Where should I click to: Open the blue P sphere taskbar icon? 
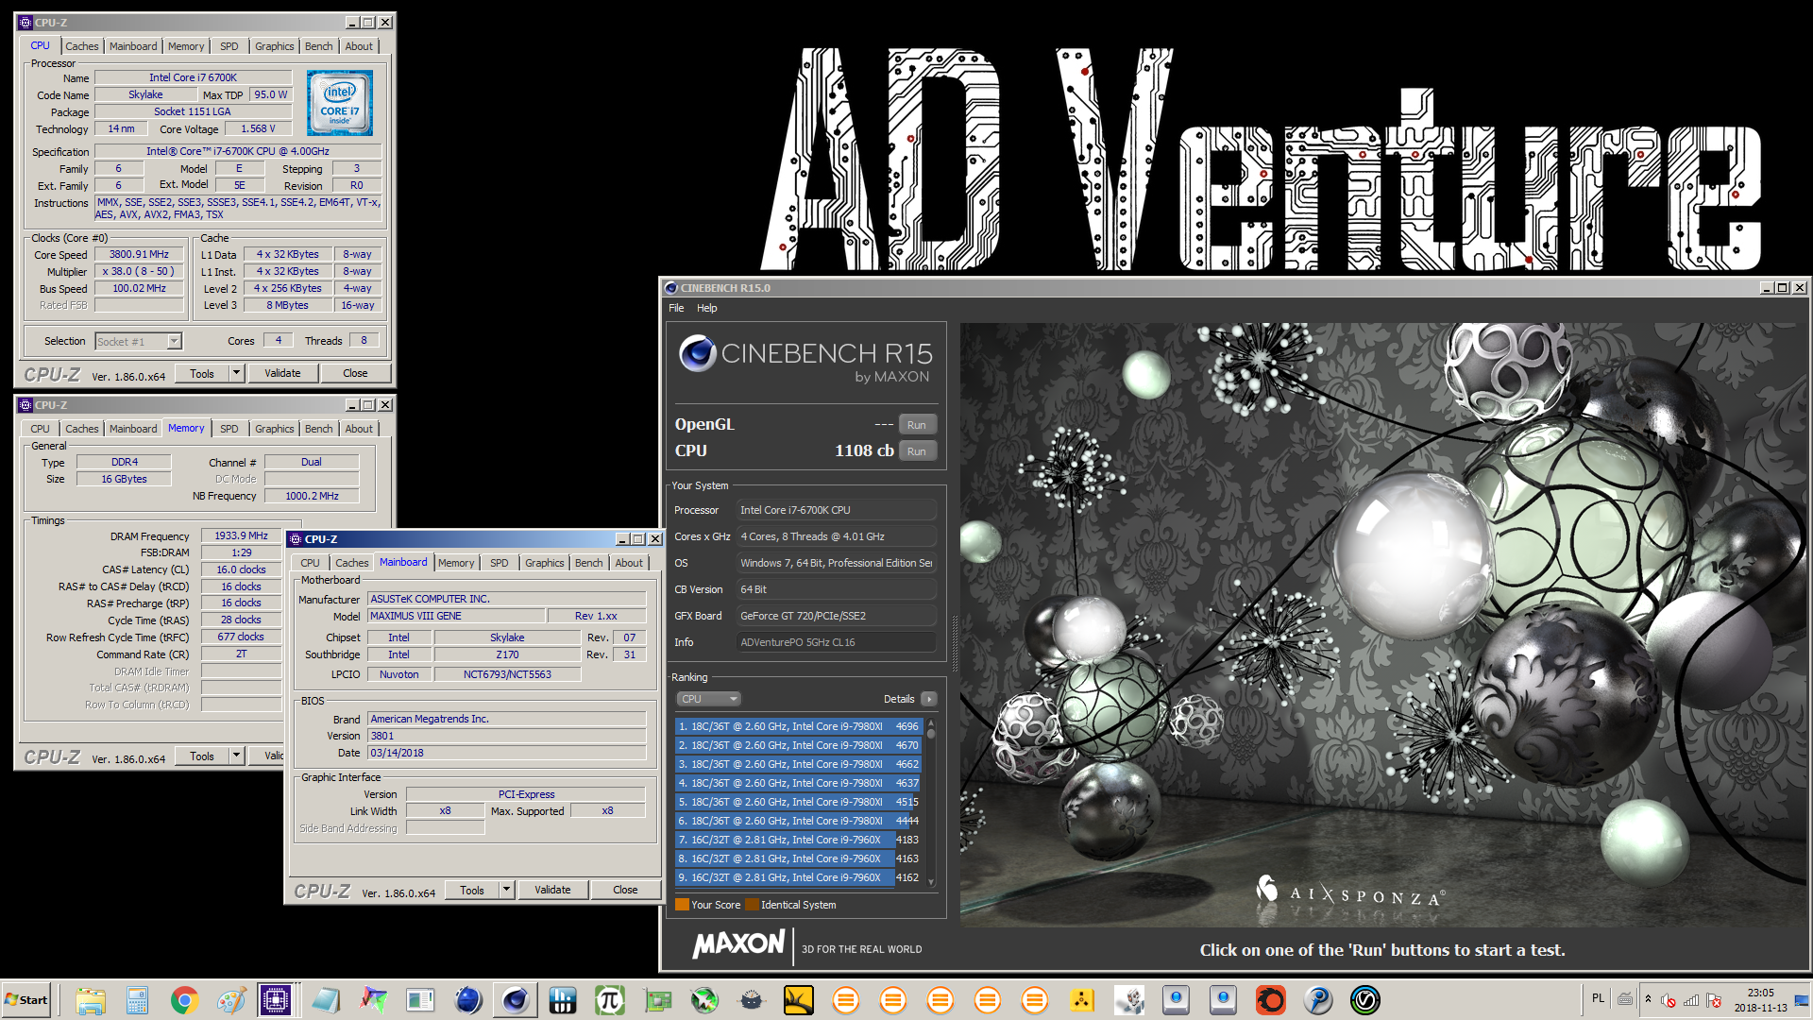click(x=1318, y=1000)
